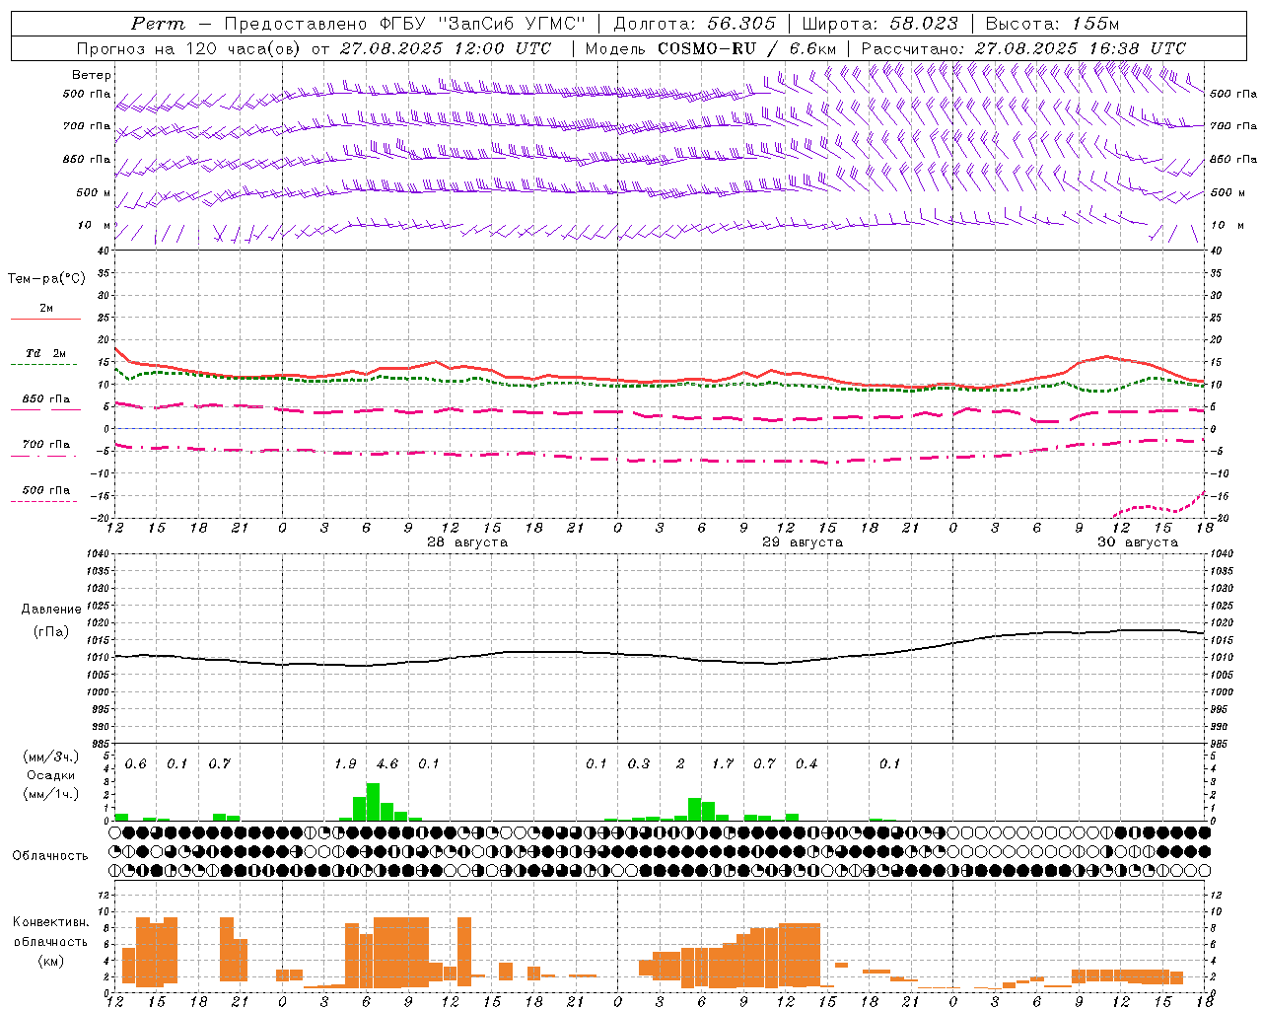Click the '1.7' precipitation amount
This screenshot has height=1010, width=1262.
tap(723, 763)
